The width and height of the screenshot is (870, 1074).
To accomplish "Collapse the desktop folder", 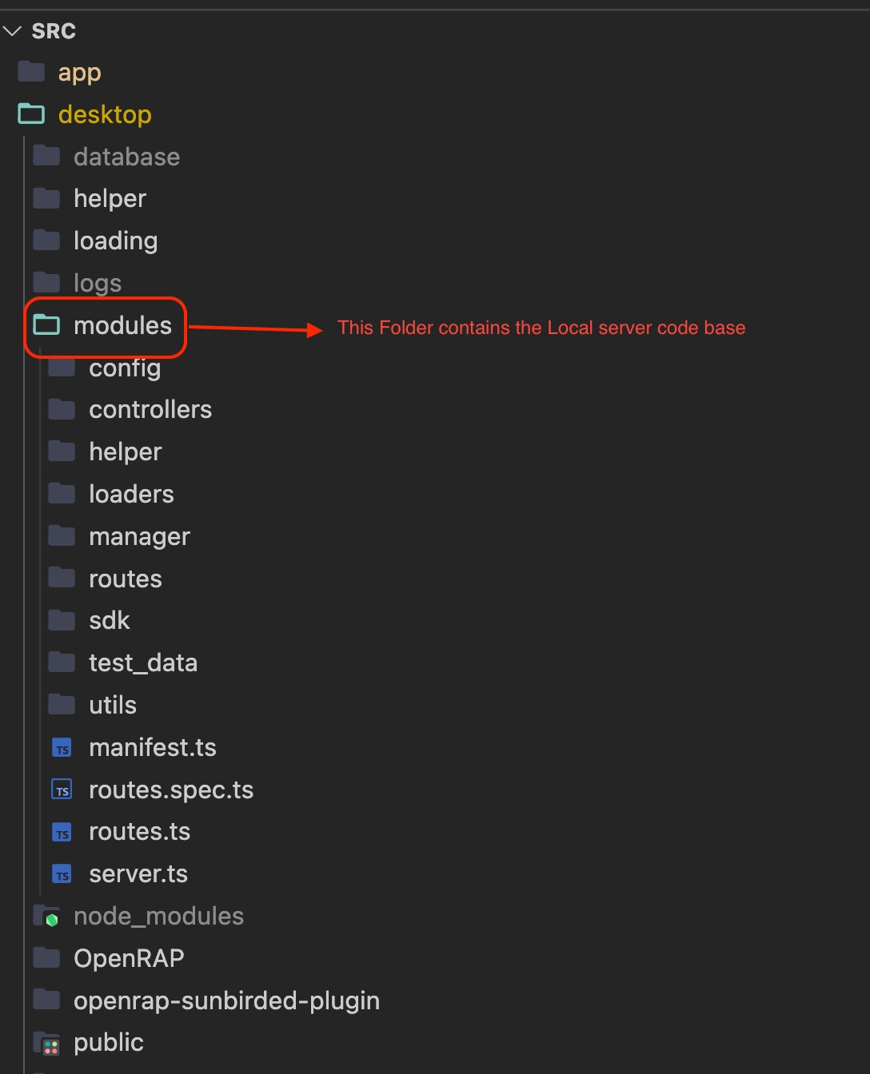I will click(105, 114).
